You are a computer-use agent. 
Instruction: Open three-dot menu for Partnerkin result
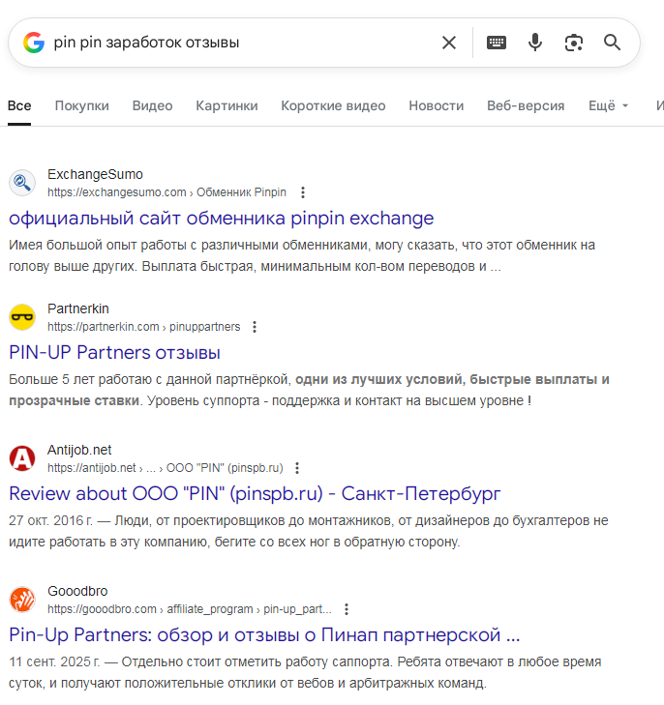[255, 327]
